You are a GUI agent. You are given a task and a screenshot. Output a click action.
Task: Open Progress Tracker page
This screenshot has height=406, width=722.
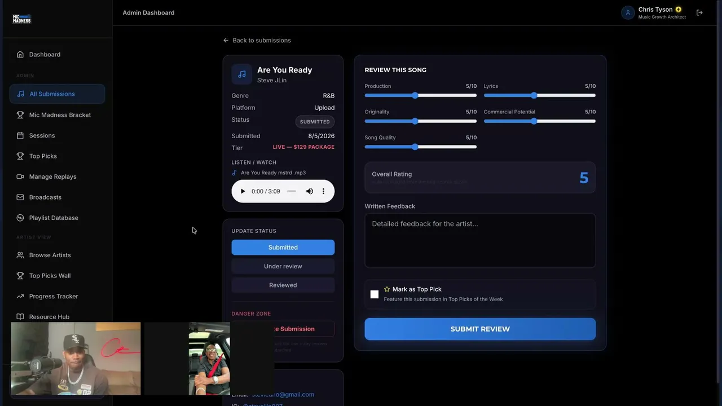[57, 297]
